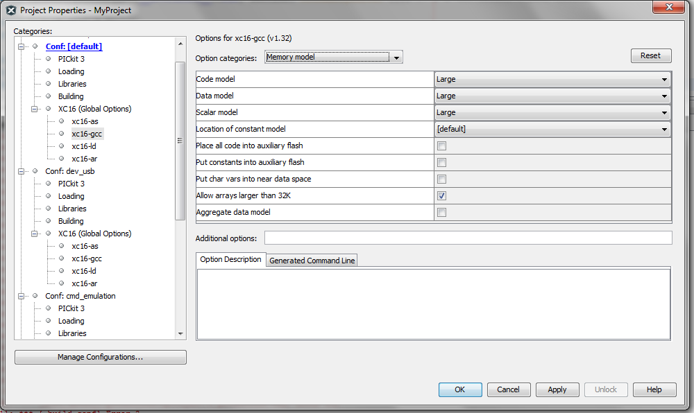Screen dimensions: 694x413
Task: Select Loading under Conf: [default]
Action: [71, 71]
